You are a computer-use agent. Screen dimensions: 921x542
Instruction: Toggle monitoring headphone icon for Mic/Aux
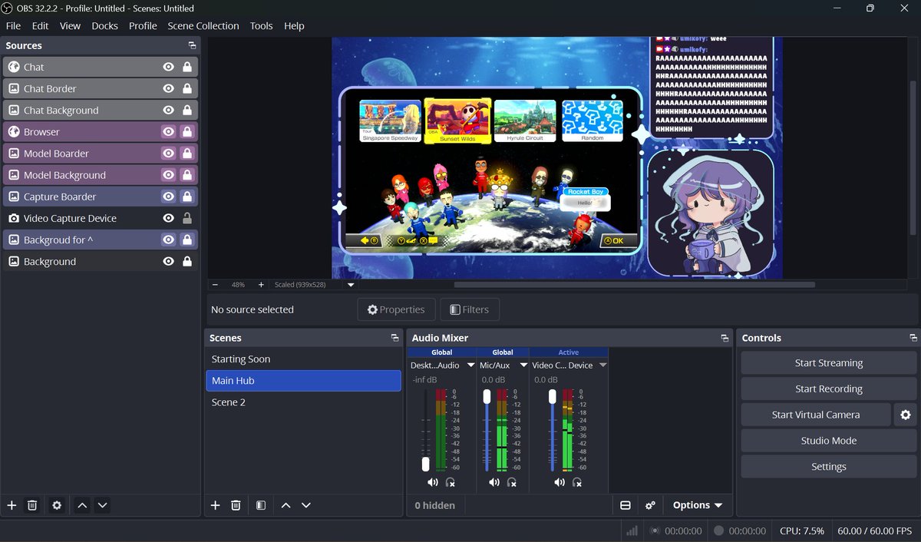click(x=512, y=482)
